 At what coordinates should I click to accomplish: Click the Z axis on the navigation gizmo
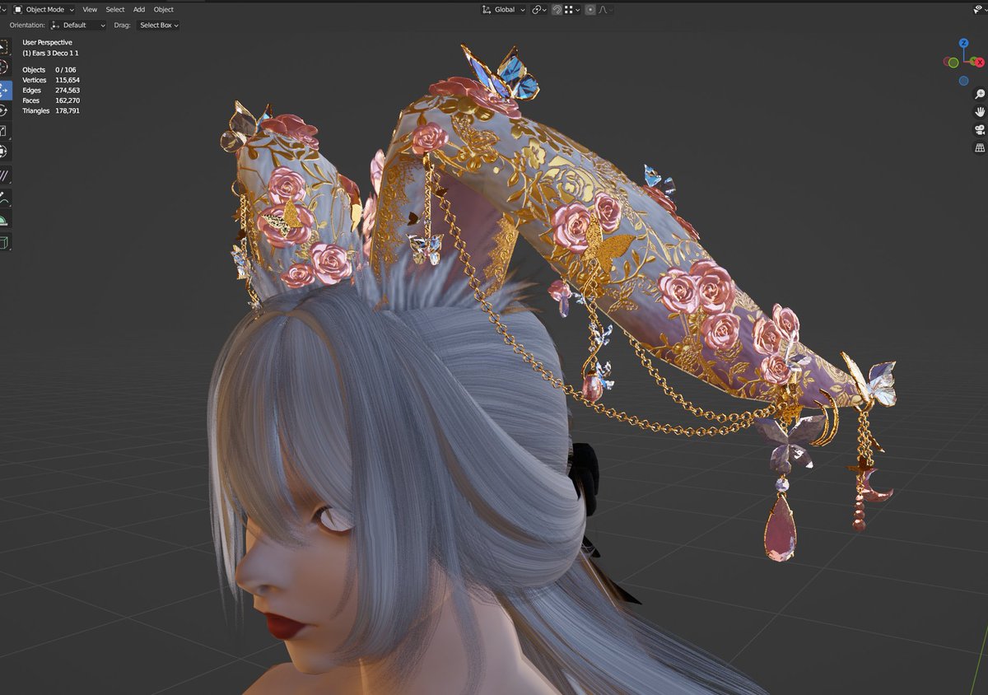[x=962, y=42]
